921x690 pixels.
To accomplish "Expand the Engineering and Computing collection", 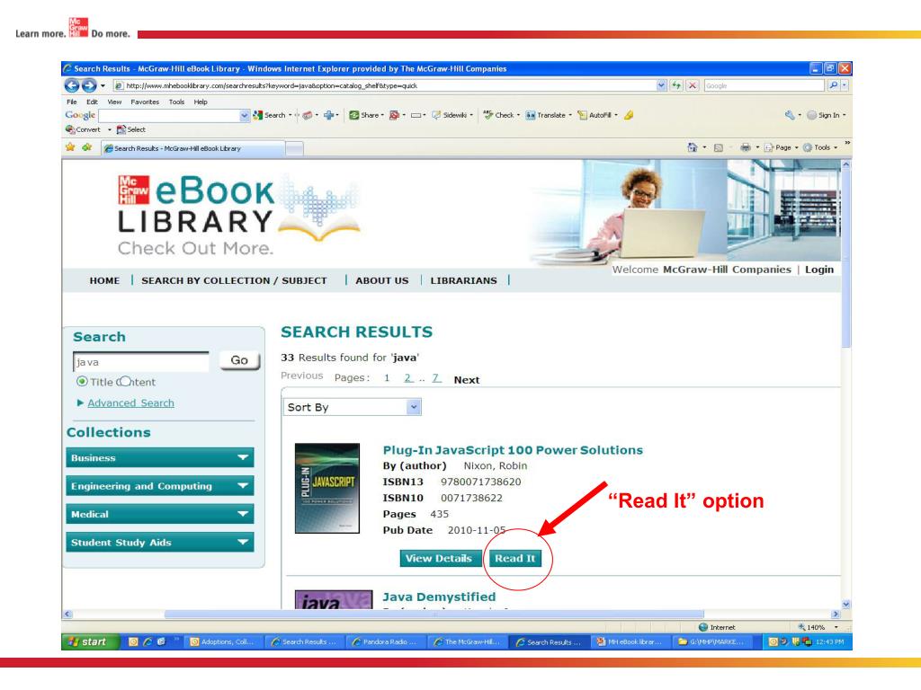I will 160,486.
